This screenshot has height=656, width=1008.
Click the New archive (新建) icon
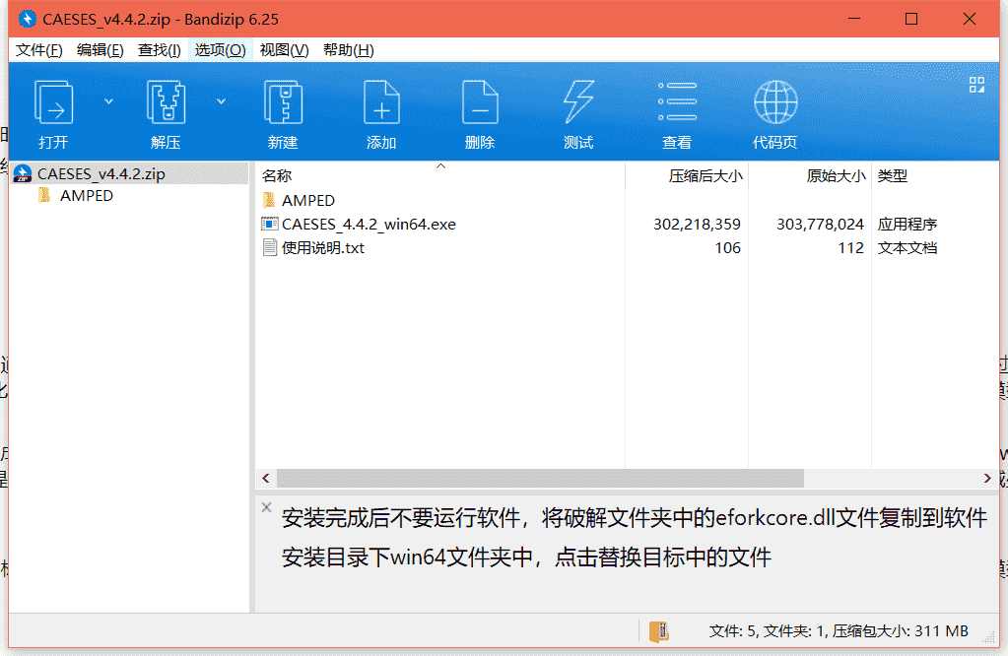click(283, 102)
